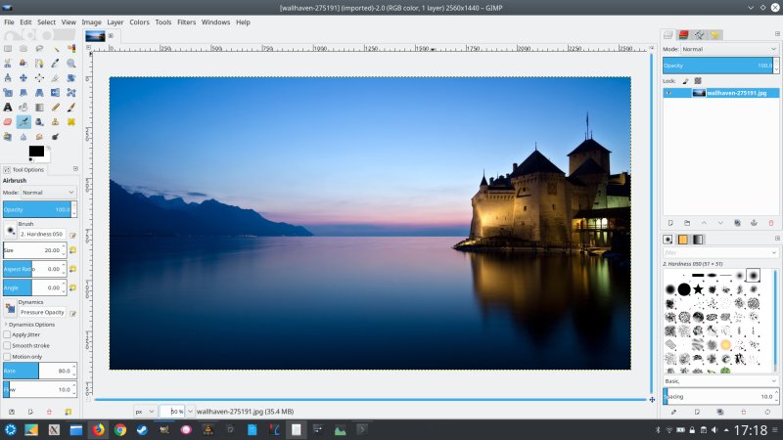The height and width of the screenshot is (440, 783).
Task: Select the Crop tool
Action: (56, 78)
